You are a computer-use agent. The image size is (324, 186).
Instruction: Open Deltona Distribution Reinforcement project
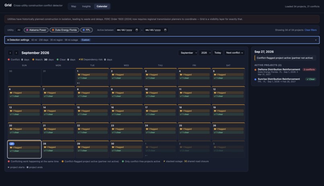point(279,69)
